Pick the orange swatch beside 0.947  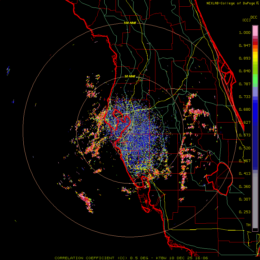pyautogui.click(x=255, y=47)
